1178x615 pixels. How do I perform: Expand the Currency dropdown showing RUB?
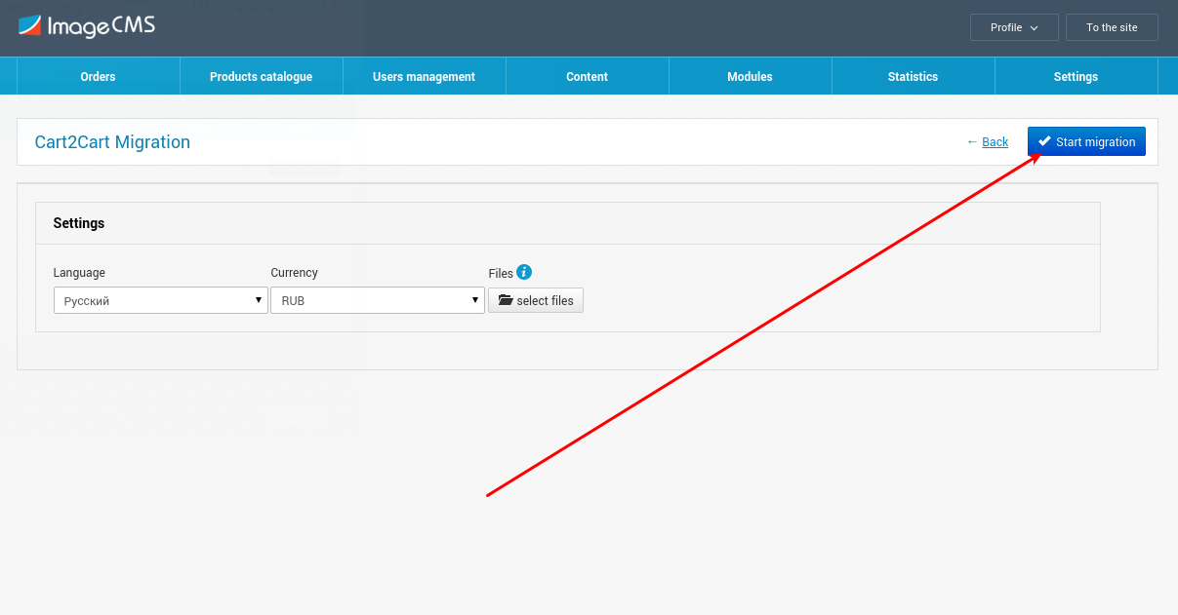(378, 300)
